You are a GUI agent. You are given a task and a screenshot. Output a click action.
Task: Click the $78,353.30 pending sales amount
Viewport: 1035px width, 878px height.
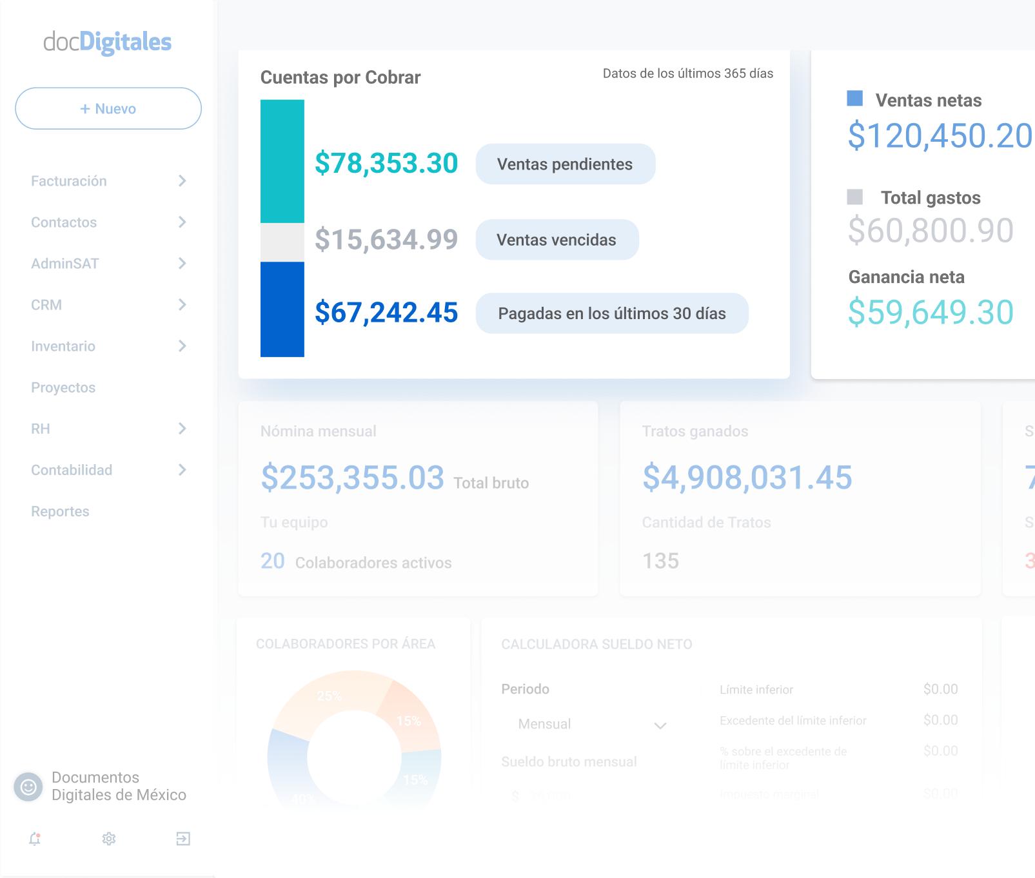point(386,163)
